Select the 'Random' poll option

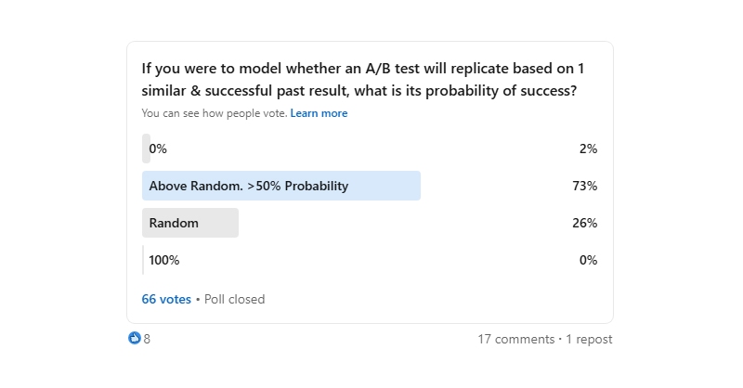[x=174, y=223]
